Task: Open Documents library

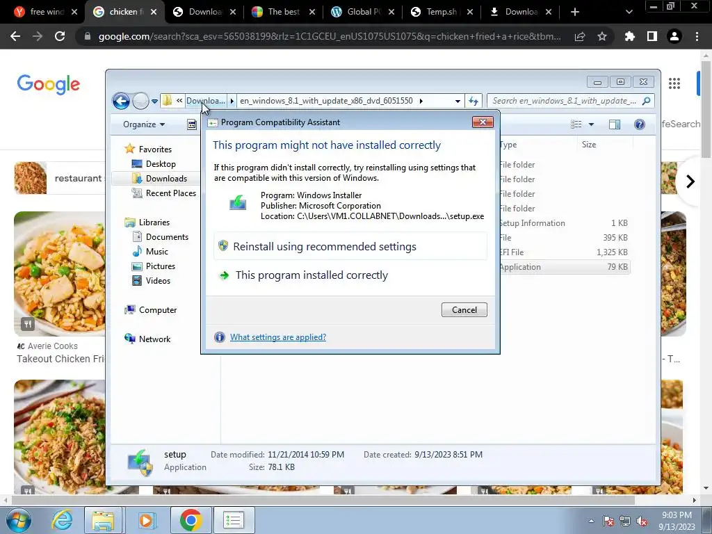Action: pos(167,236)
